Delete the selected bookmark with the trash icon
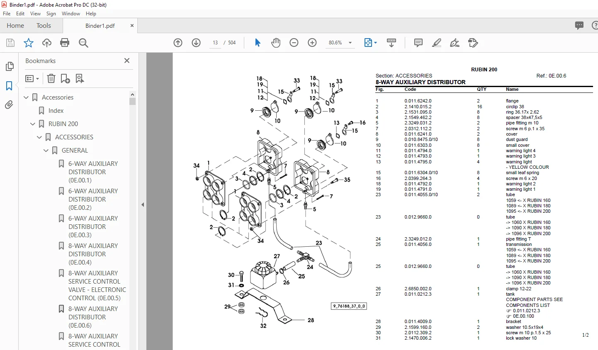The height and width of the screenshot is (350, 598). 51,78
